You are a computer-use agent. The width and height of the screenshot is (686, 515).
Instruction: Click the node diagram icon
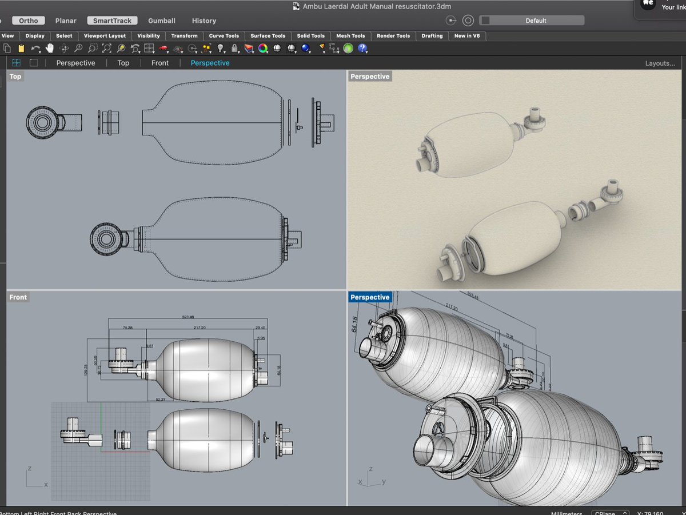(x=333, y=49)
